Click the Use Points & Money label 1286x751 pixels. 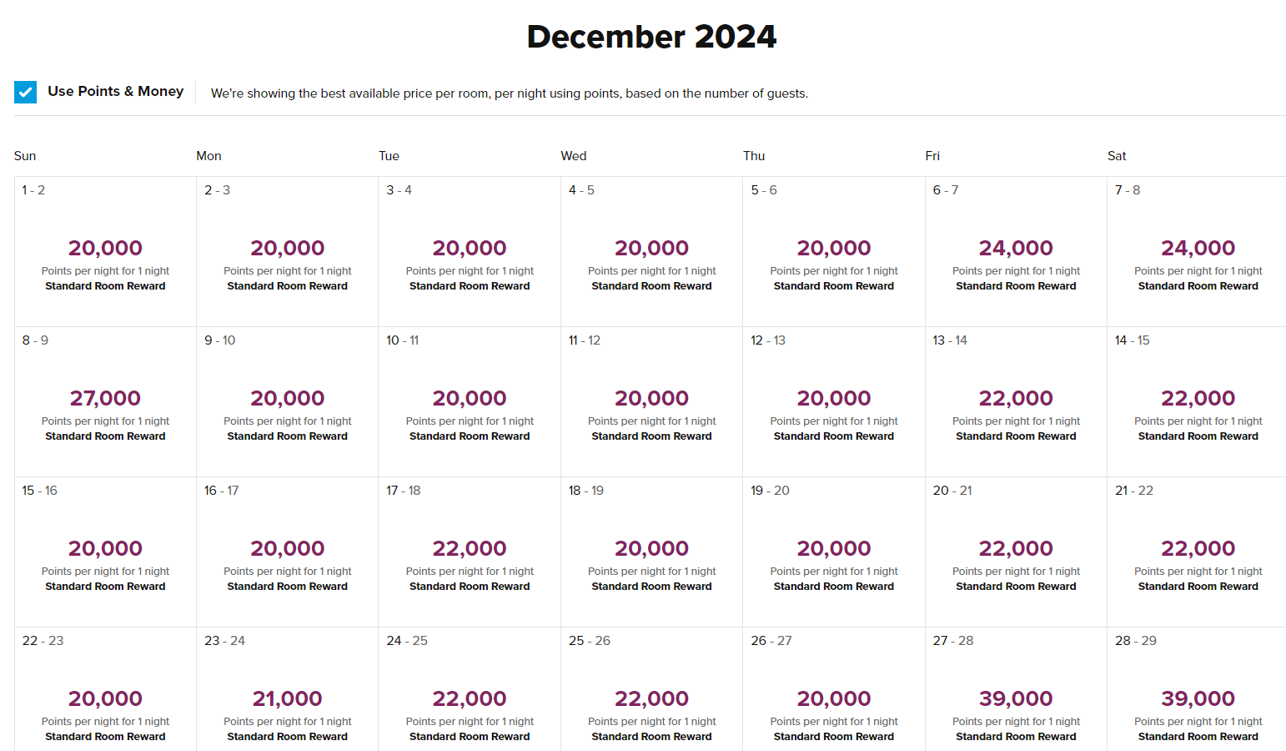116,91
